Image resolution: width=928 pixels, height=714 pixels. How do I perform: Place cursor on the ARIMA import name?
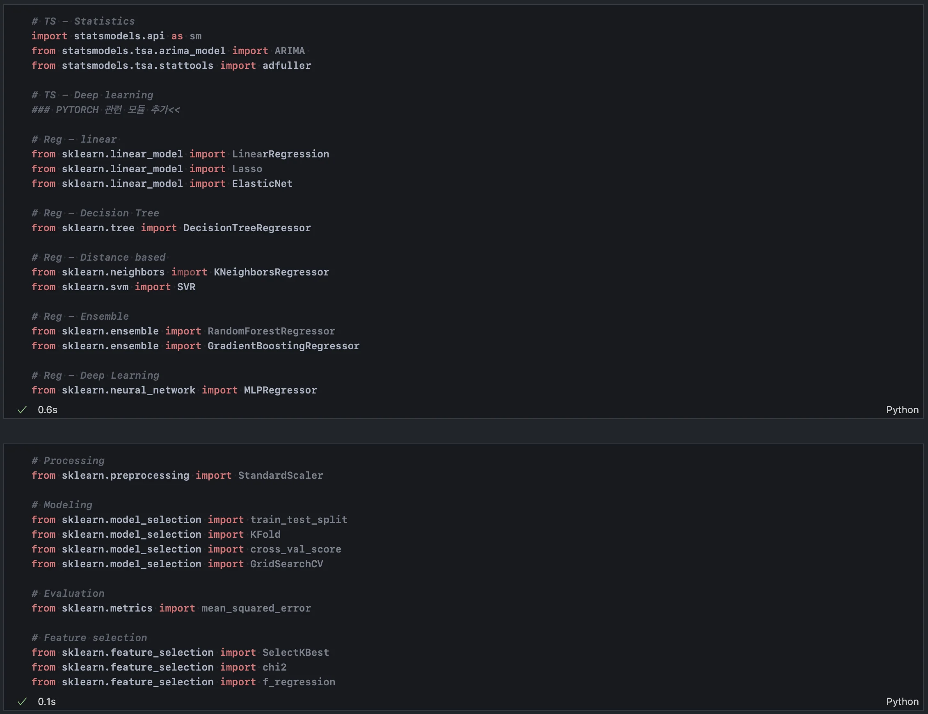coord(289,51)
